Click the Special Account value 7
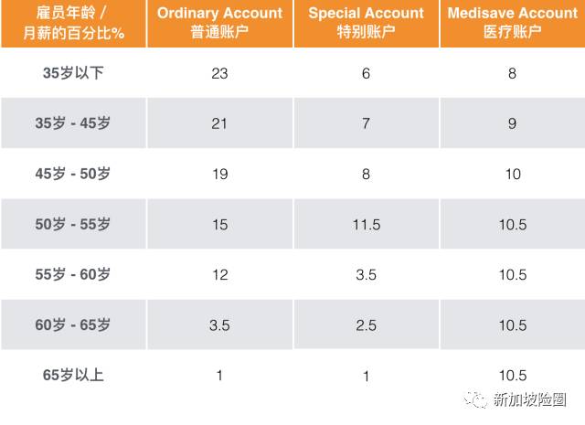This screenshot has height=425, width=585. tap(366, 123)
